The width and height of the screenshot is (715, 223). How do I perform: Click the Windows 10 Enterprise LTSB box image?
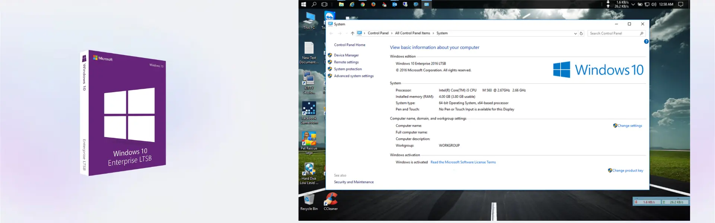(x=123, y=113)
